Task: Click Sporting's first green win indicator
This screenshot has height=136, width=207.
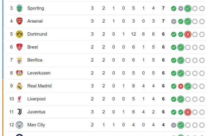Action: (x=174, y=9)
